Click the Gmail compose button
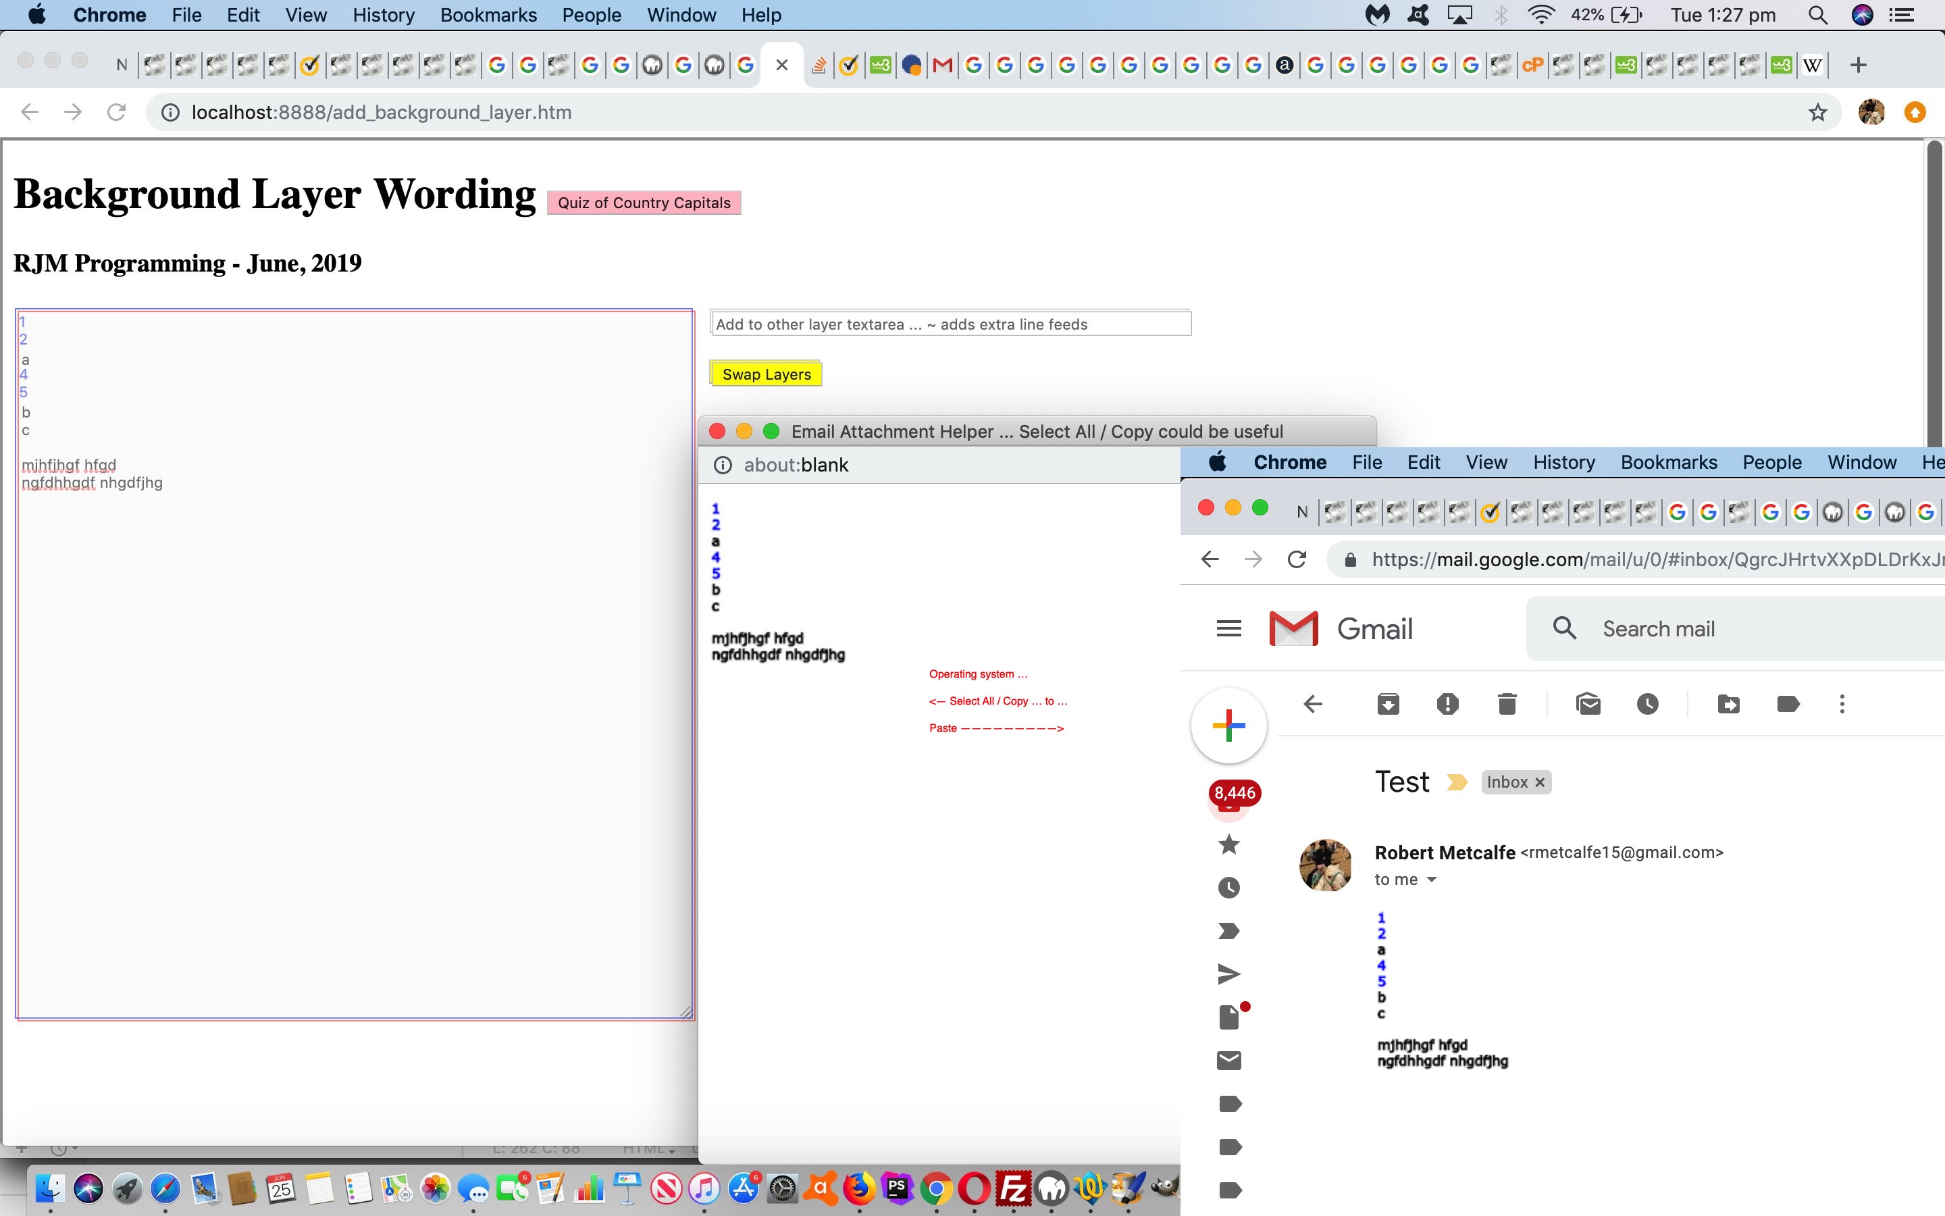 [x=1229, y=724]
